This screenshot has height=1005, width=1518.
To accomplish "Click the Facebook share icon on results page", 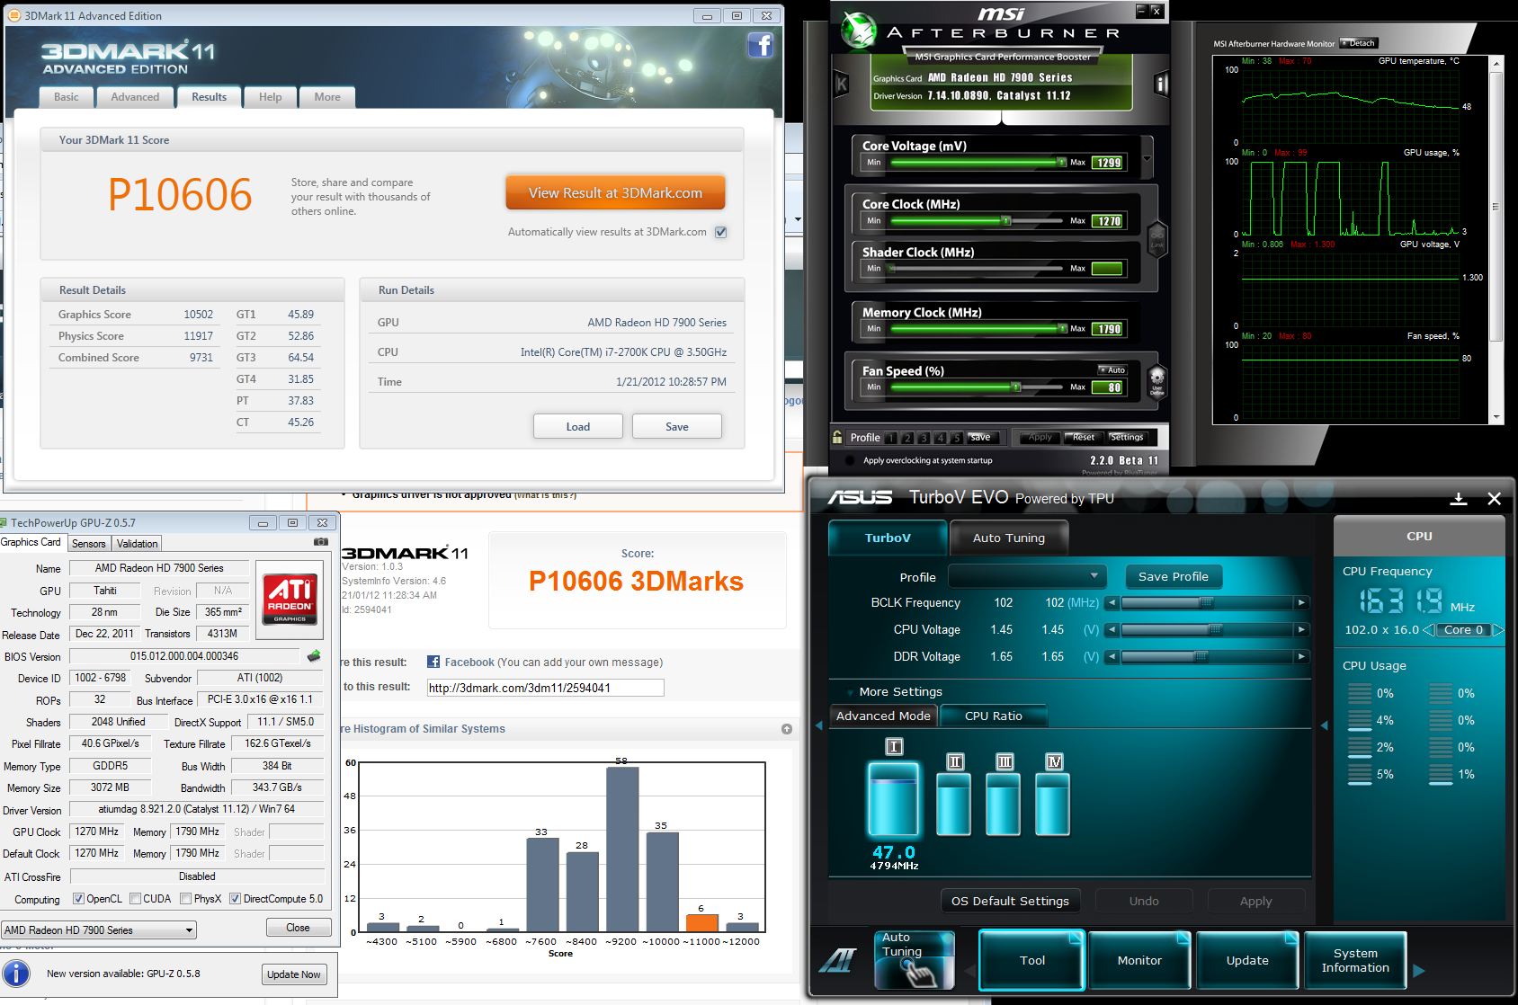I will (x=433, y=662).
